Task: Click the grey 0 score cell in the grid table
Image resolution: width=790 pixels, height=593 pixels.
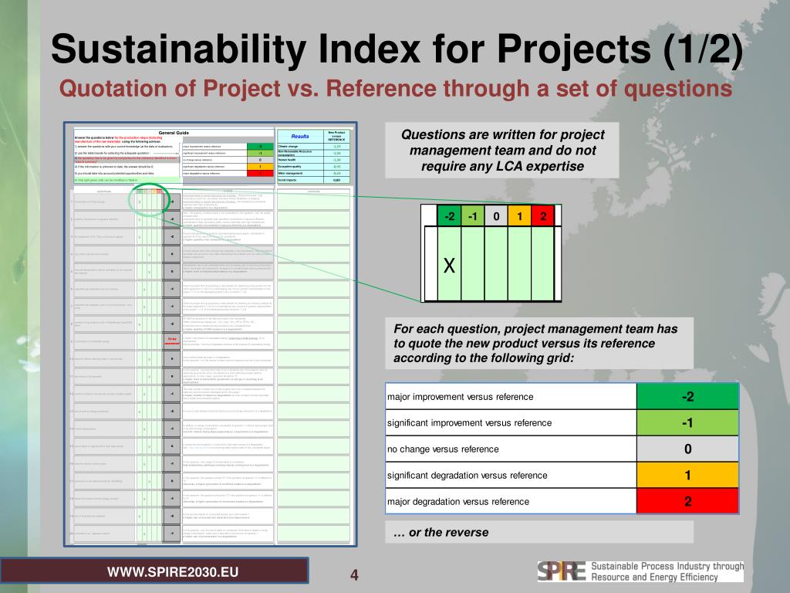Action: coord(687,449)
